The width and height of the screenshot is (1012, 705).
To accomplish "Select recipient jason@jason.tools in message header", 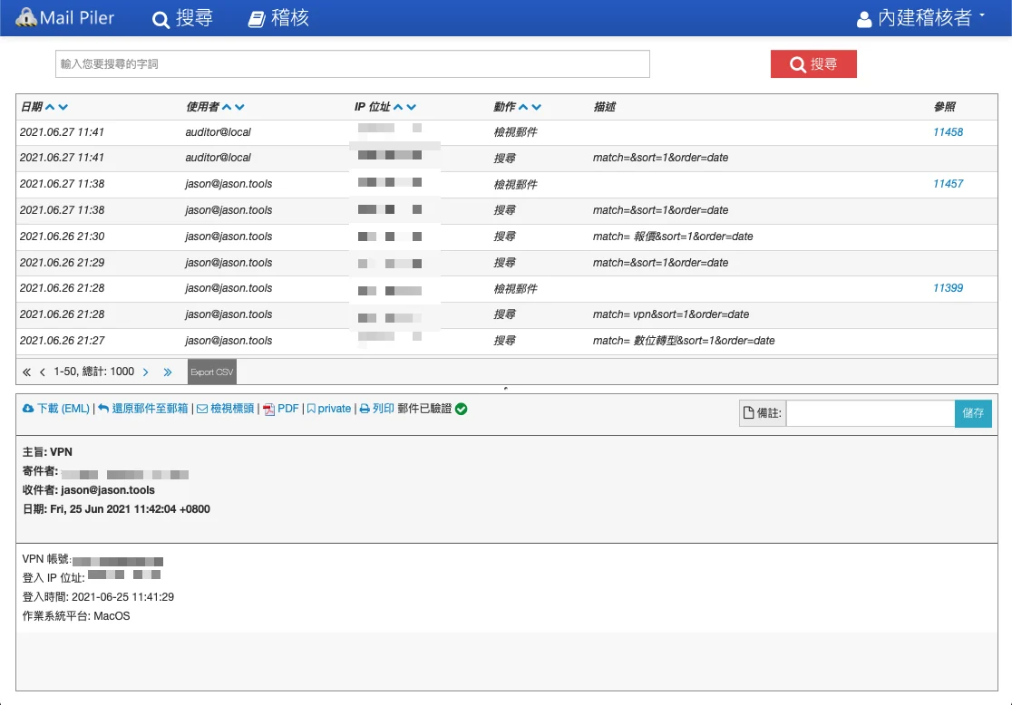I will (108, 490).
